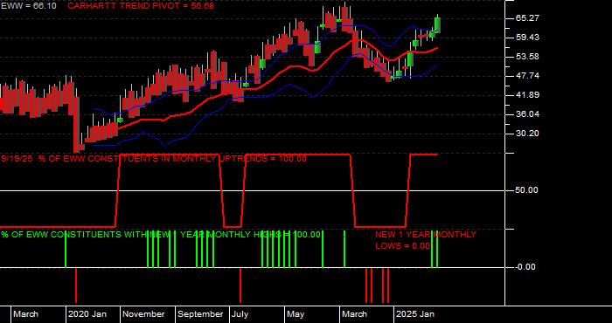Click the red new-lows bar above July
This screenshot has width=612, height=323.
[x=240, y=285]
